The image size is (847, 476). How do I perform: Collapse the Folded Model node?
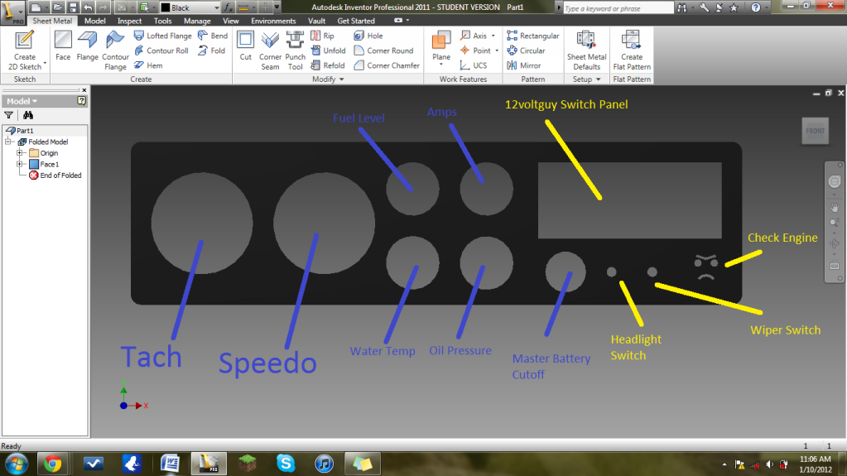pos(8,142)
